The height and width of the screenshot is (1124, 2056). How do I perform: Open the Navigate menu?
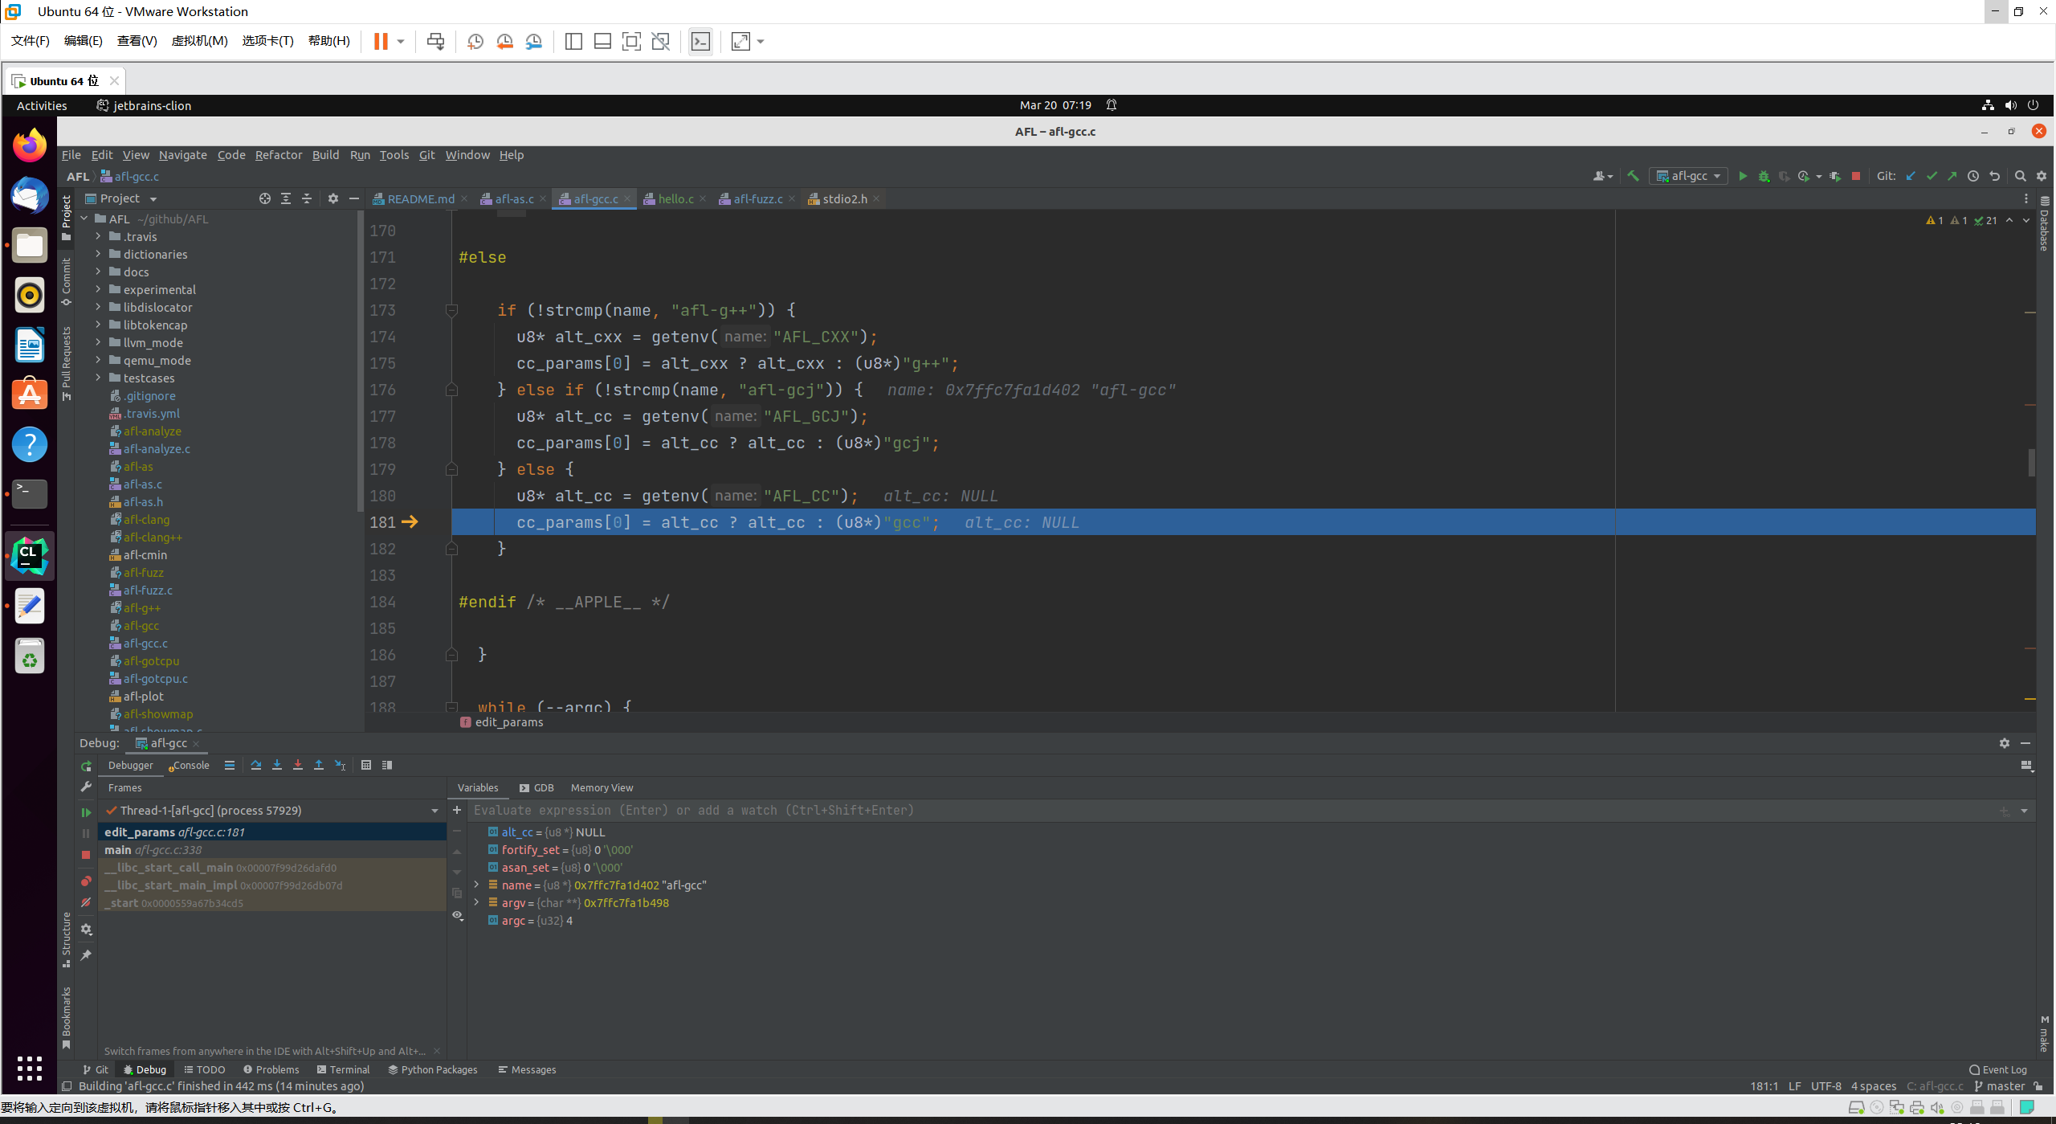click(182, 155)
